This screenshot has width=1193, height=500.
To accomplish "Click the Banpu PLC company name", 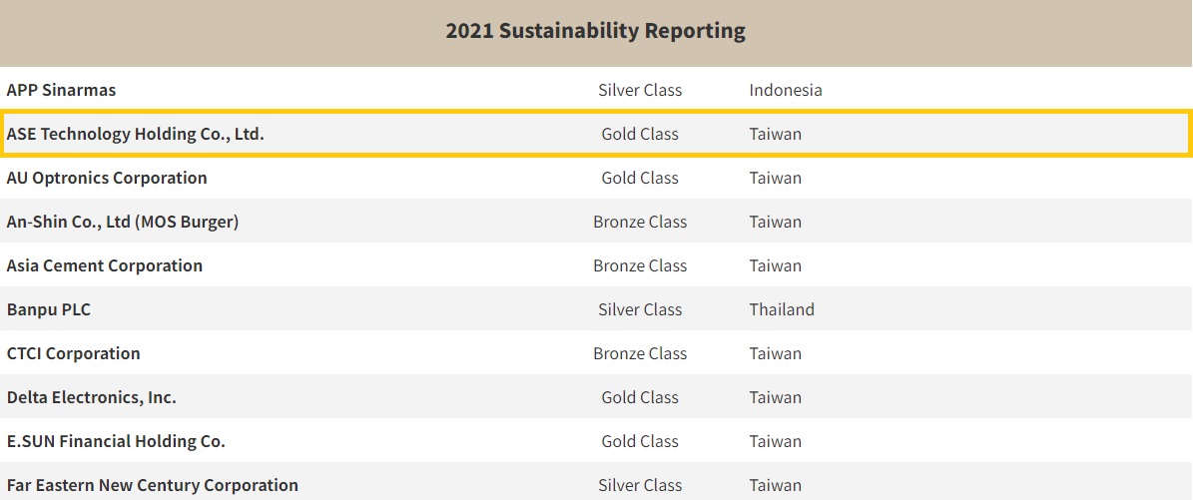I will [x=48, y=309].
